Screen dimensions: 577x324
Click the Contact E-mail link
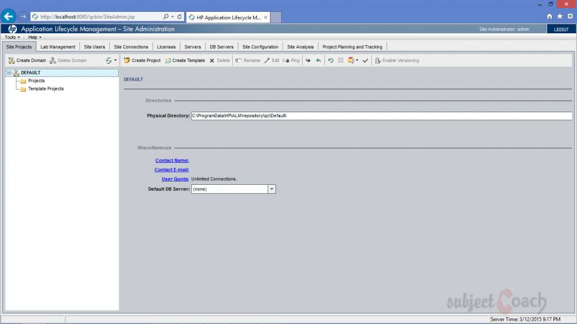pyautogui.click(x=171, y=170)
